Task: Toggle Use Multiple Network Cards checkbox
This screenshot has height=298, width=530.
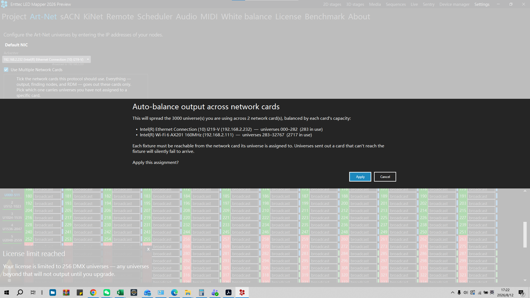Action: 6,70
